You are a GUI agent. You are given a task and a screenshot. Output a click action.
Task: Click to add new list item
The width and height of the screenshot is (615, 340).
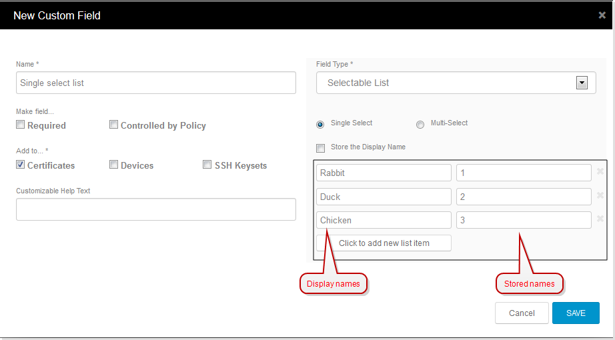pos(384,243)
